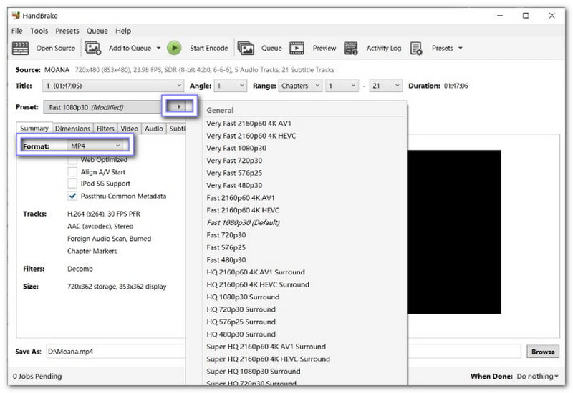
Task: Select HQ 480p30 Surround preset
Action: pyautogui.click(x=241, y=334)
